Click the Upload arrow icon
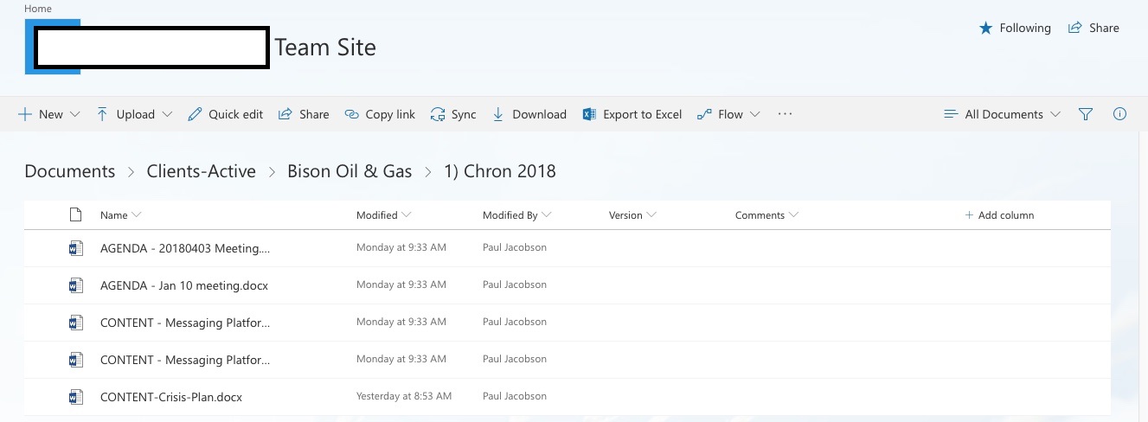This screenshot has height=422, width=1148. click(x=102, y=114)
